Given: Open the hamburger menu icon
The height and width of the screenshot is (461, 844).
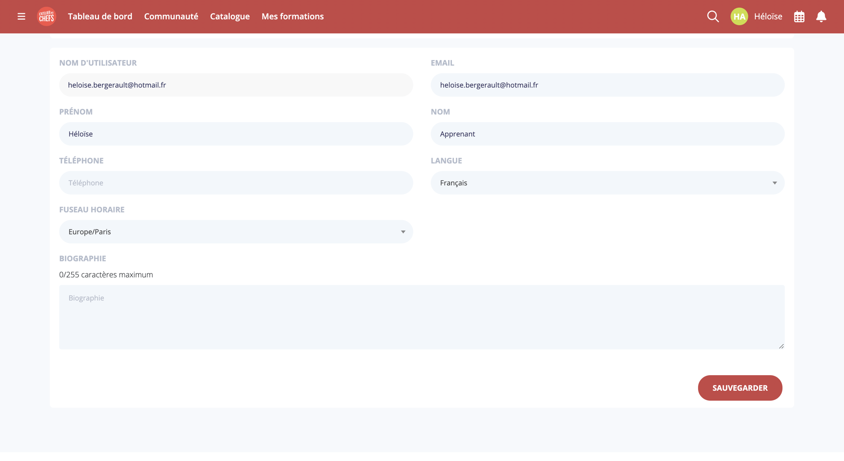Looking at the screenshot, I should 21,16.
